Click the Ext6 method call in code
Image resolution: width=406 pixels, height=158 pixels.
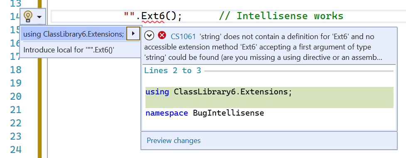click(153, 16)
